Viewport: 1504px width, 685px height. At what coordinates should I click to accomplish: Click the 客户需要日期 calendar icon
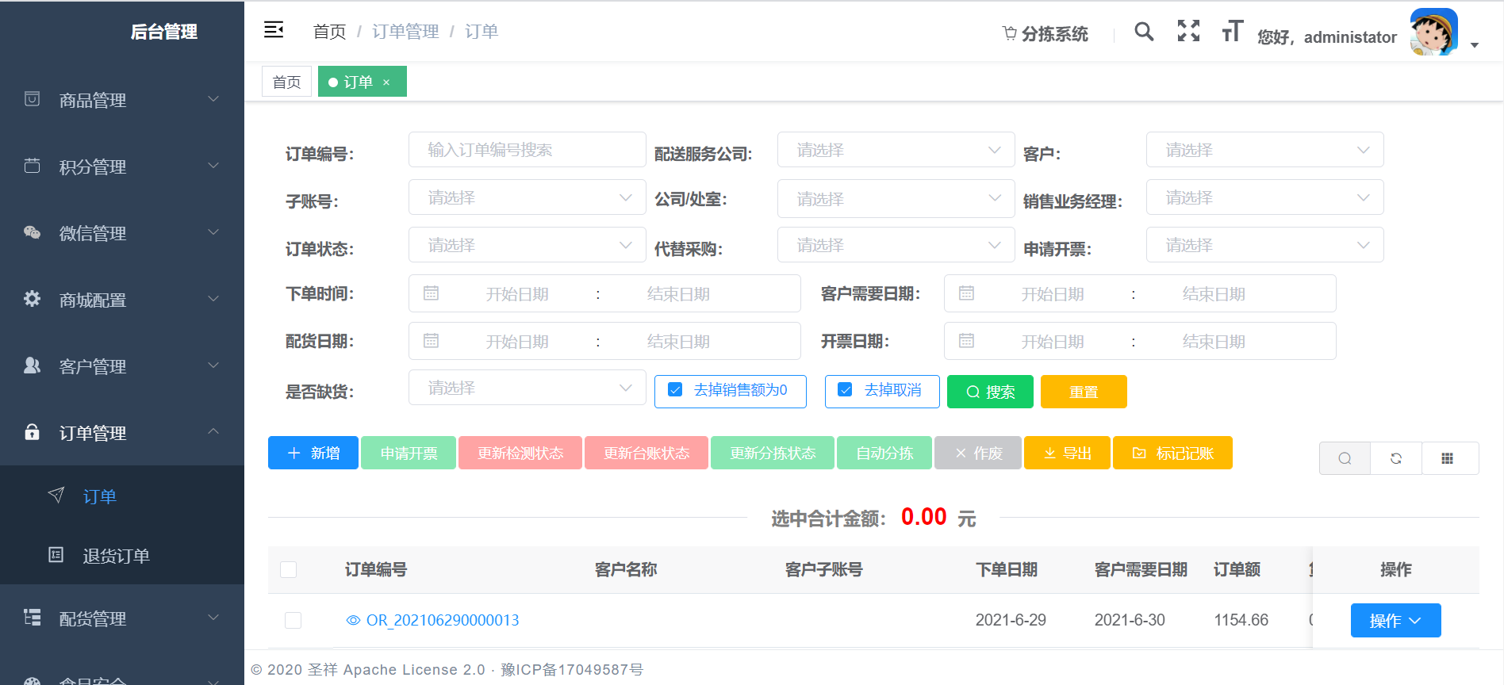click(x=966, y=293)
